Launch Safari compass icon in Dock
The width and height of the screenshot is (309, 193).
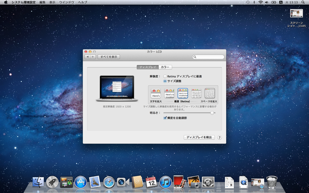tap(109, 182)
